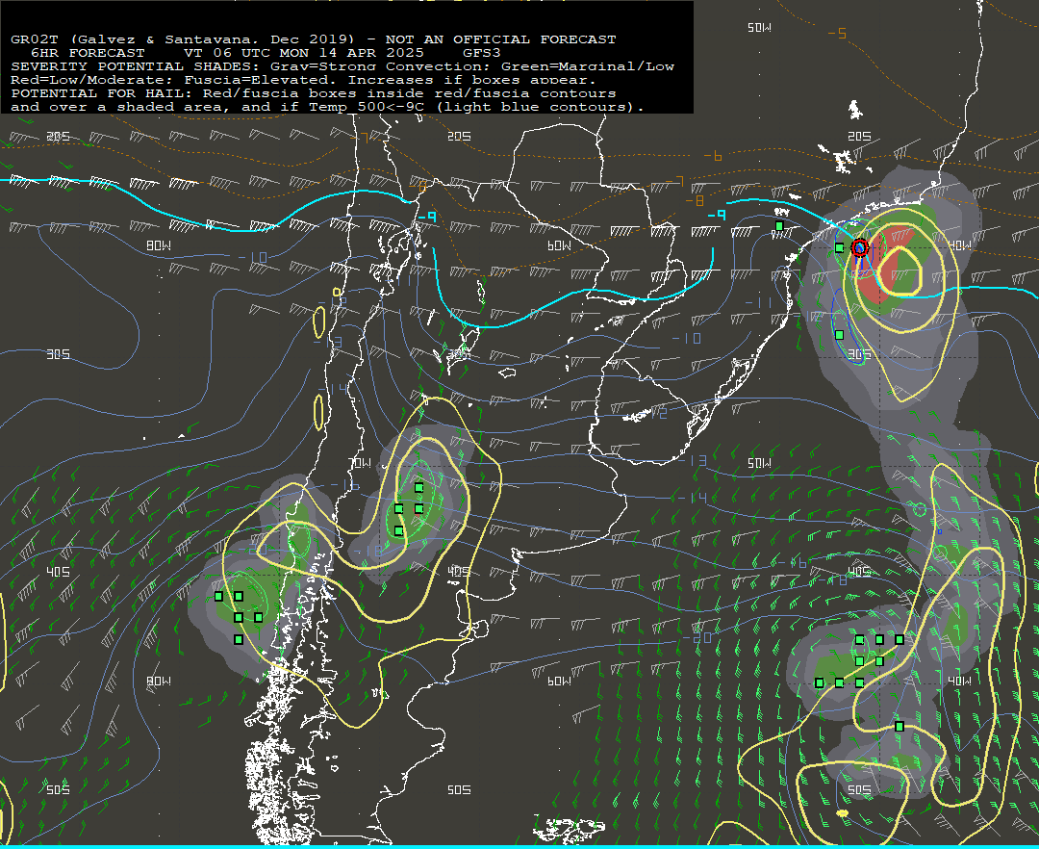
Task: Click the green box with red outline over Argentina
Action: coord(418,509)
